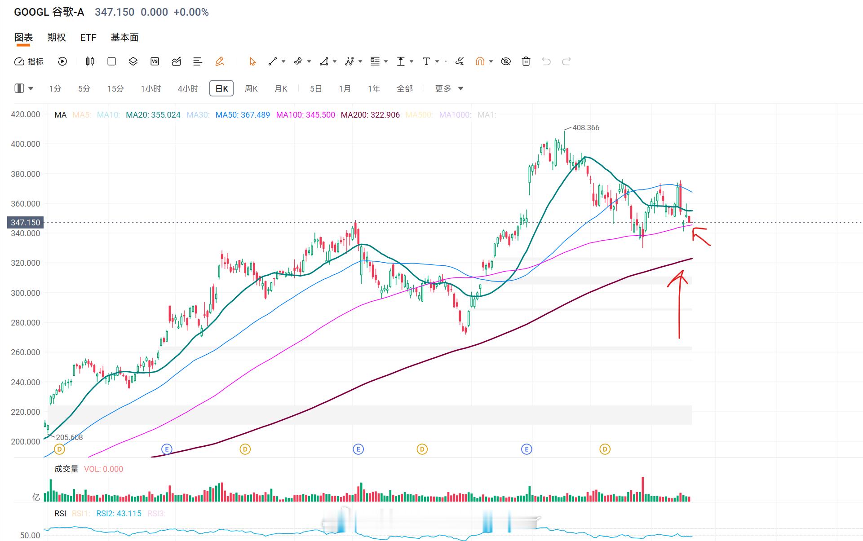Click the square fullscreen frame icon

112,62
